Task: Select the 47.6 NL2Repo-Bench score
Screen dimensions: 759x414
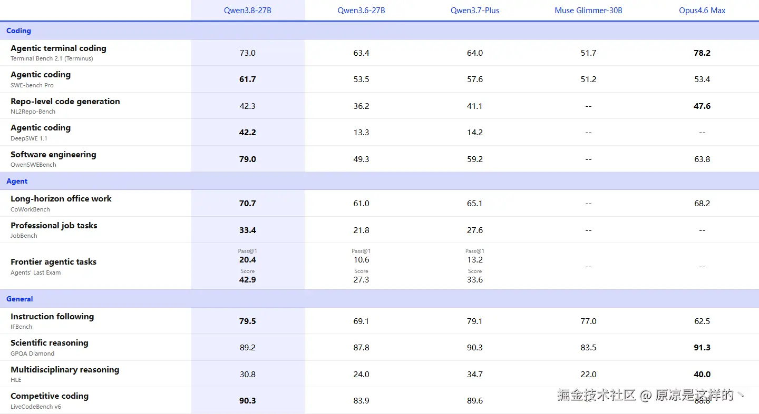Action: pos(702,106)
